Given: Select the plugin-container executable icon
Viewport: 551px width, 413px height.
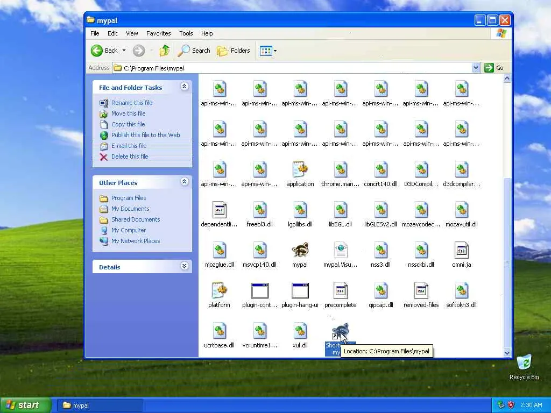Looking at the screenshot, I should (260, 290).
